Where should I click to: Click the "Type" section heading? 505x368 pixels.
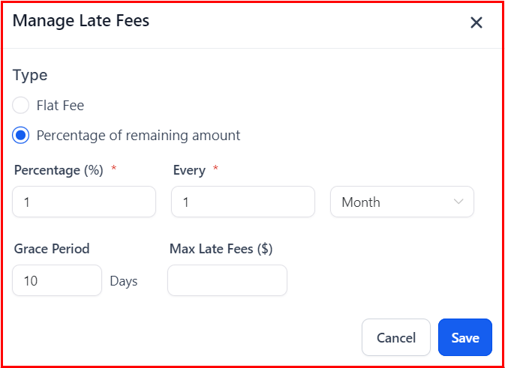[30, 75]
